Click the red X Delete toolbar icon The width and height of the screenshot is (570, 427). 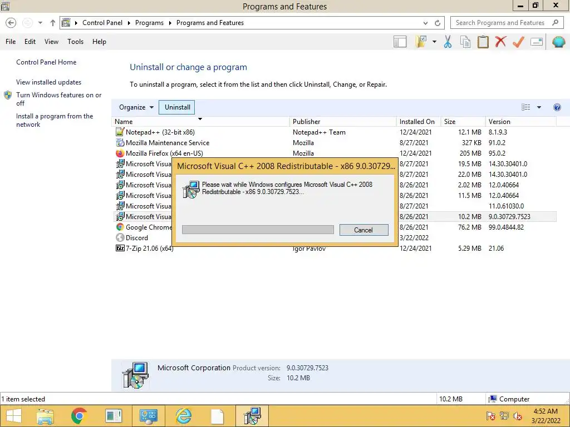(500, 42)
